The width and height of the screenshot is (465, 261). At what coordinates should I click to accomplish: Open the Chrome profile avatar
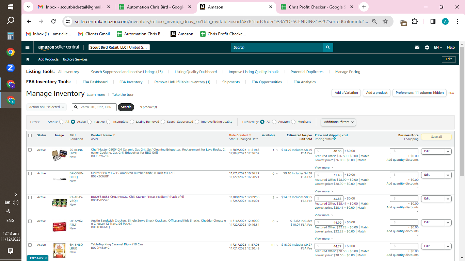pyautogui.click(x=445, y=21)
